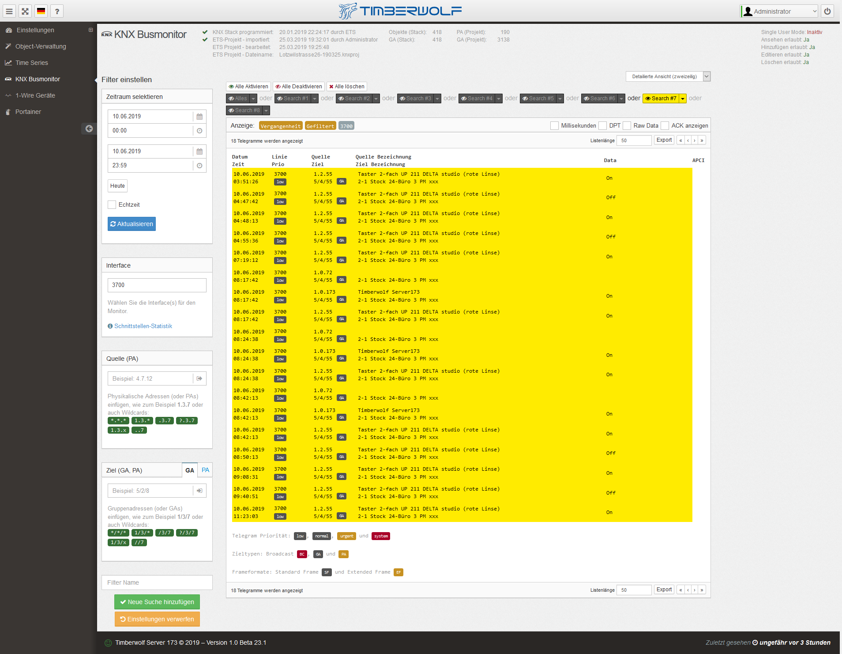The image size is (842, 654).
Task: Click the top Export button
Action: coord(664,140)
